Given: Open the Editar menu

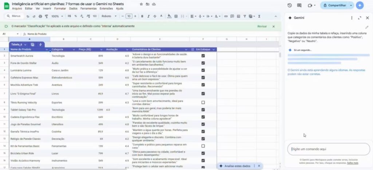Looking at the screenshot, I should 28,8.
